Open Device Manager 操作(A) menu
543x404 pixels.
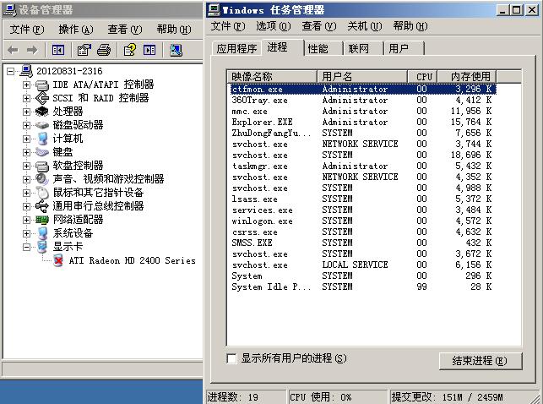pyautogui.click(x=76, y=30)
